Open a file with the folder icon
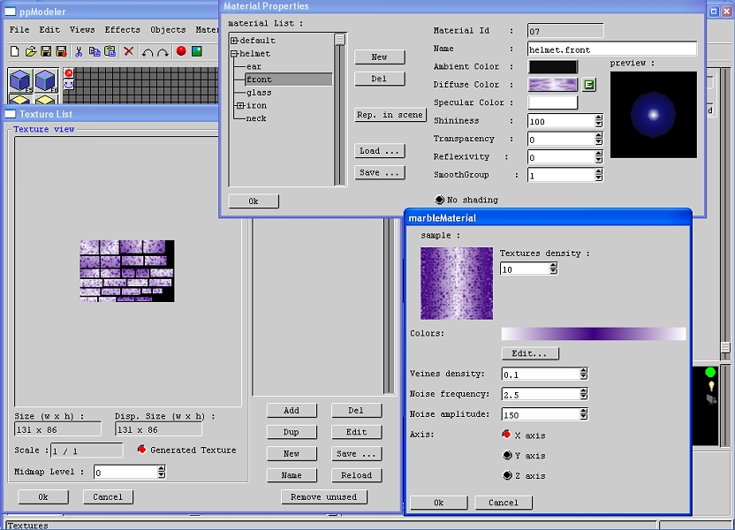735x530 pixels. 30,51
